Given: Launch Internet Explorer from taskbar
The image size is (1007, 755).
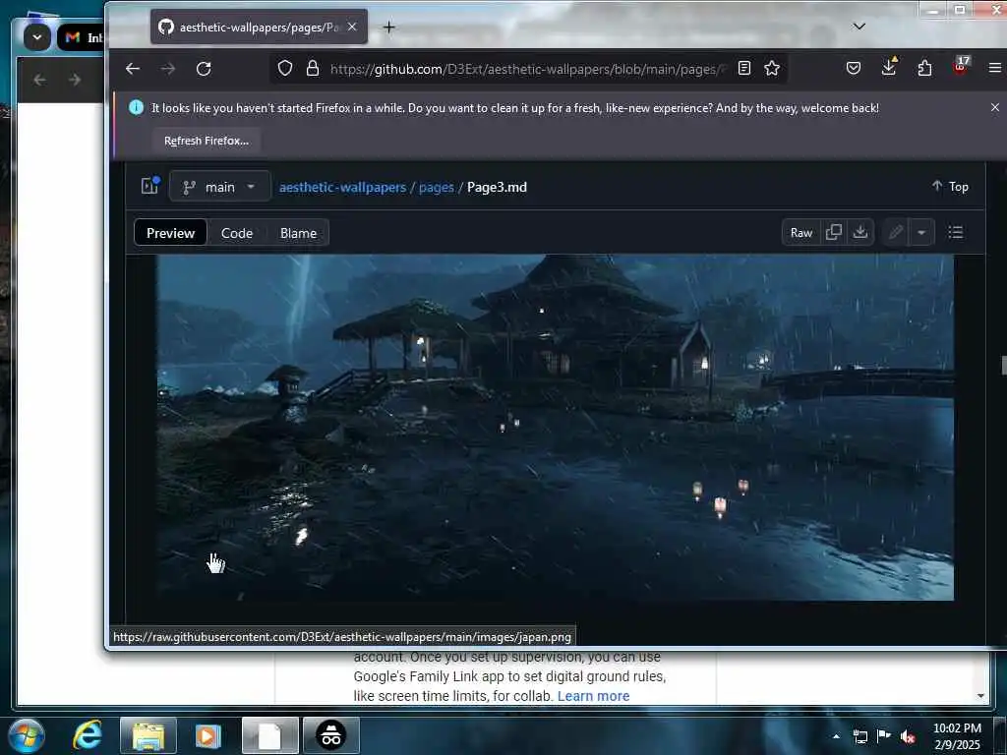Looking at the screenshot, I should (88, 735).
